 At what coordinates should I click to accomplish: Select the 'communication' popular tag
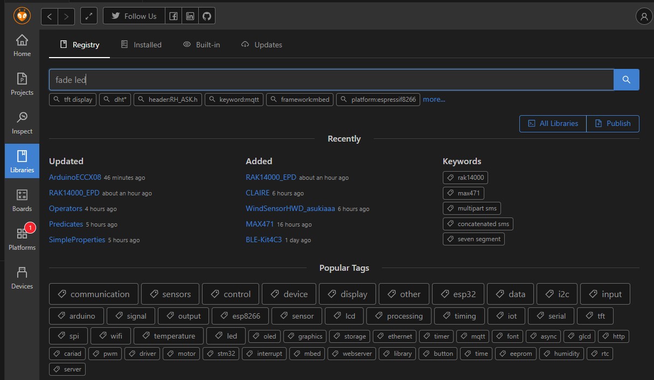tap(94, 294)
